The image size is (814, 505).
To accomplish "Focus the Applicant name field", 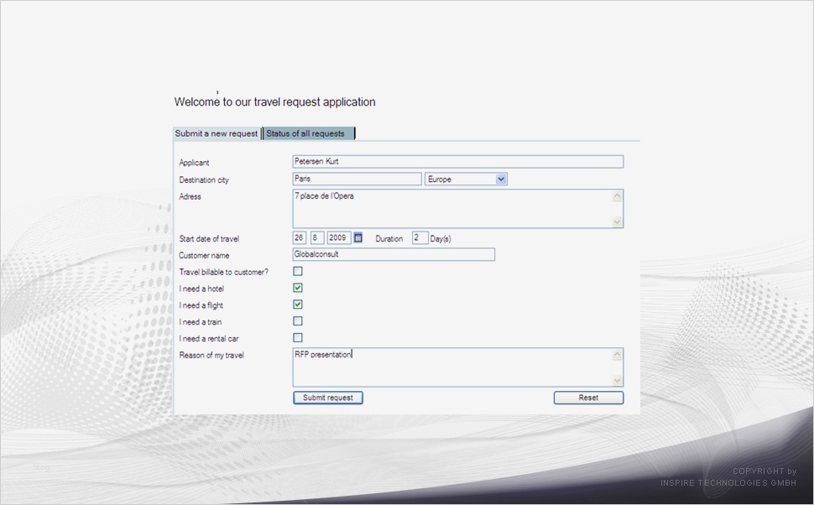I will (x=458, y=161).
